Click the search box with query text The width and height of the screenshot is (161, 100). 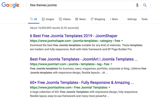[88, 5]
